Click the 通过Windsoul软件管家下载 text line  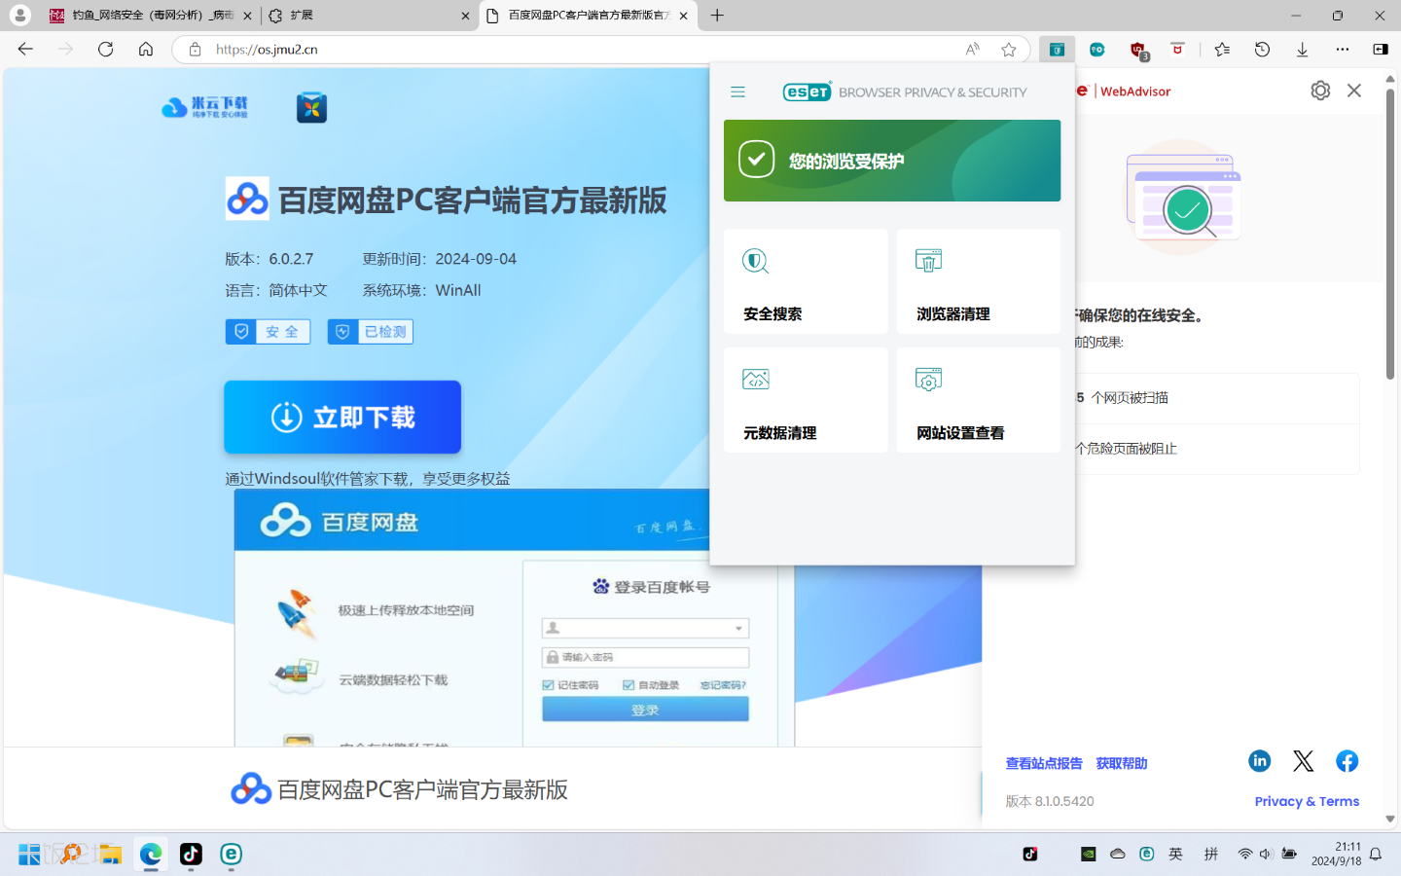(x=368, y=479)
